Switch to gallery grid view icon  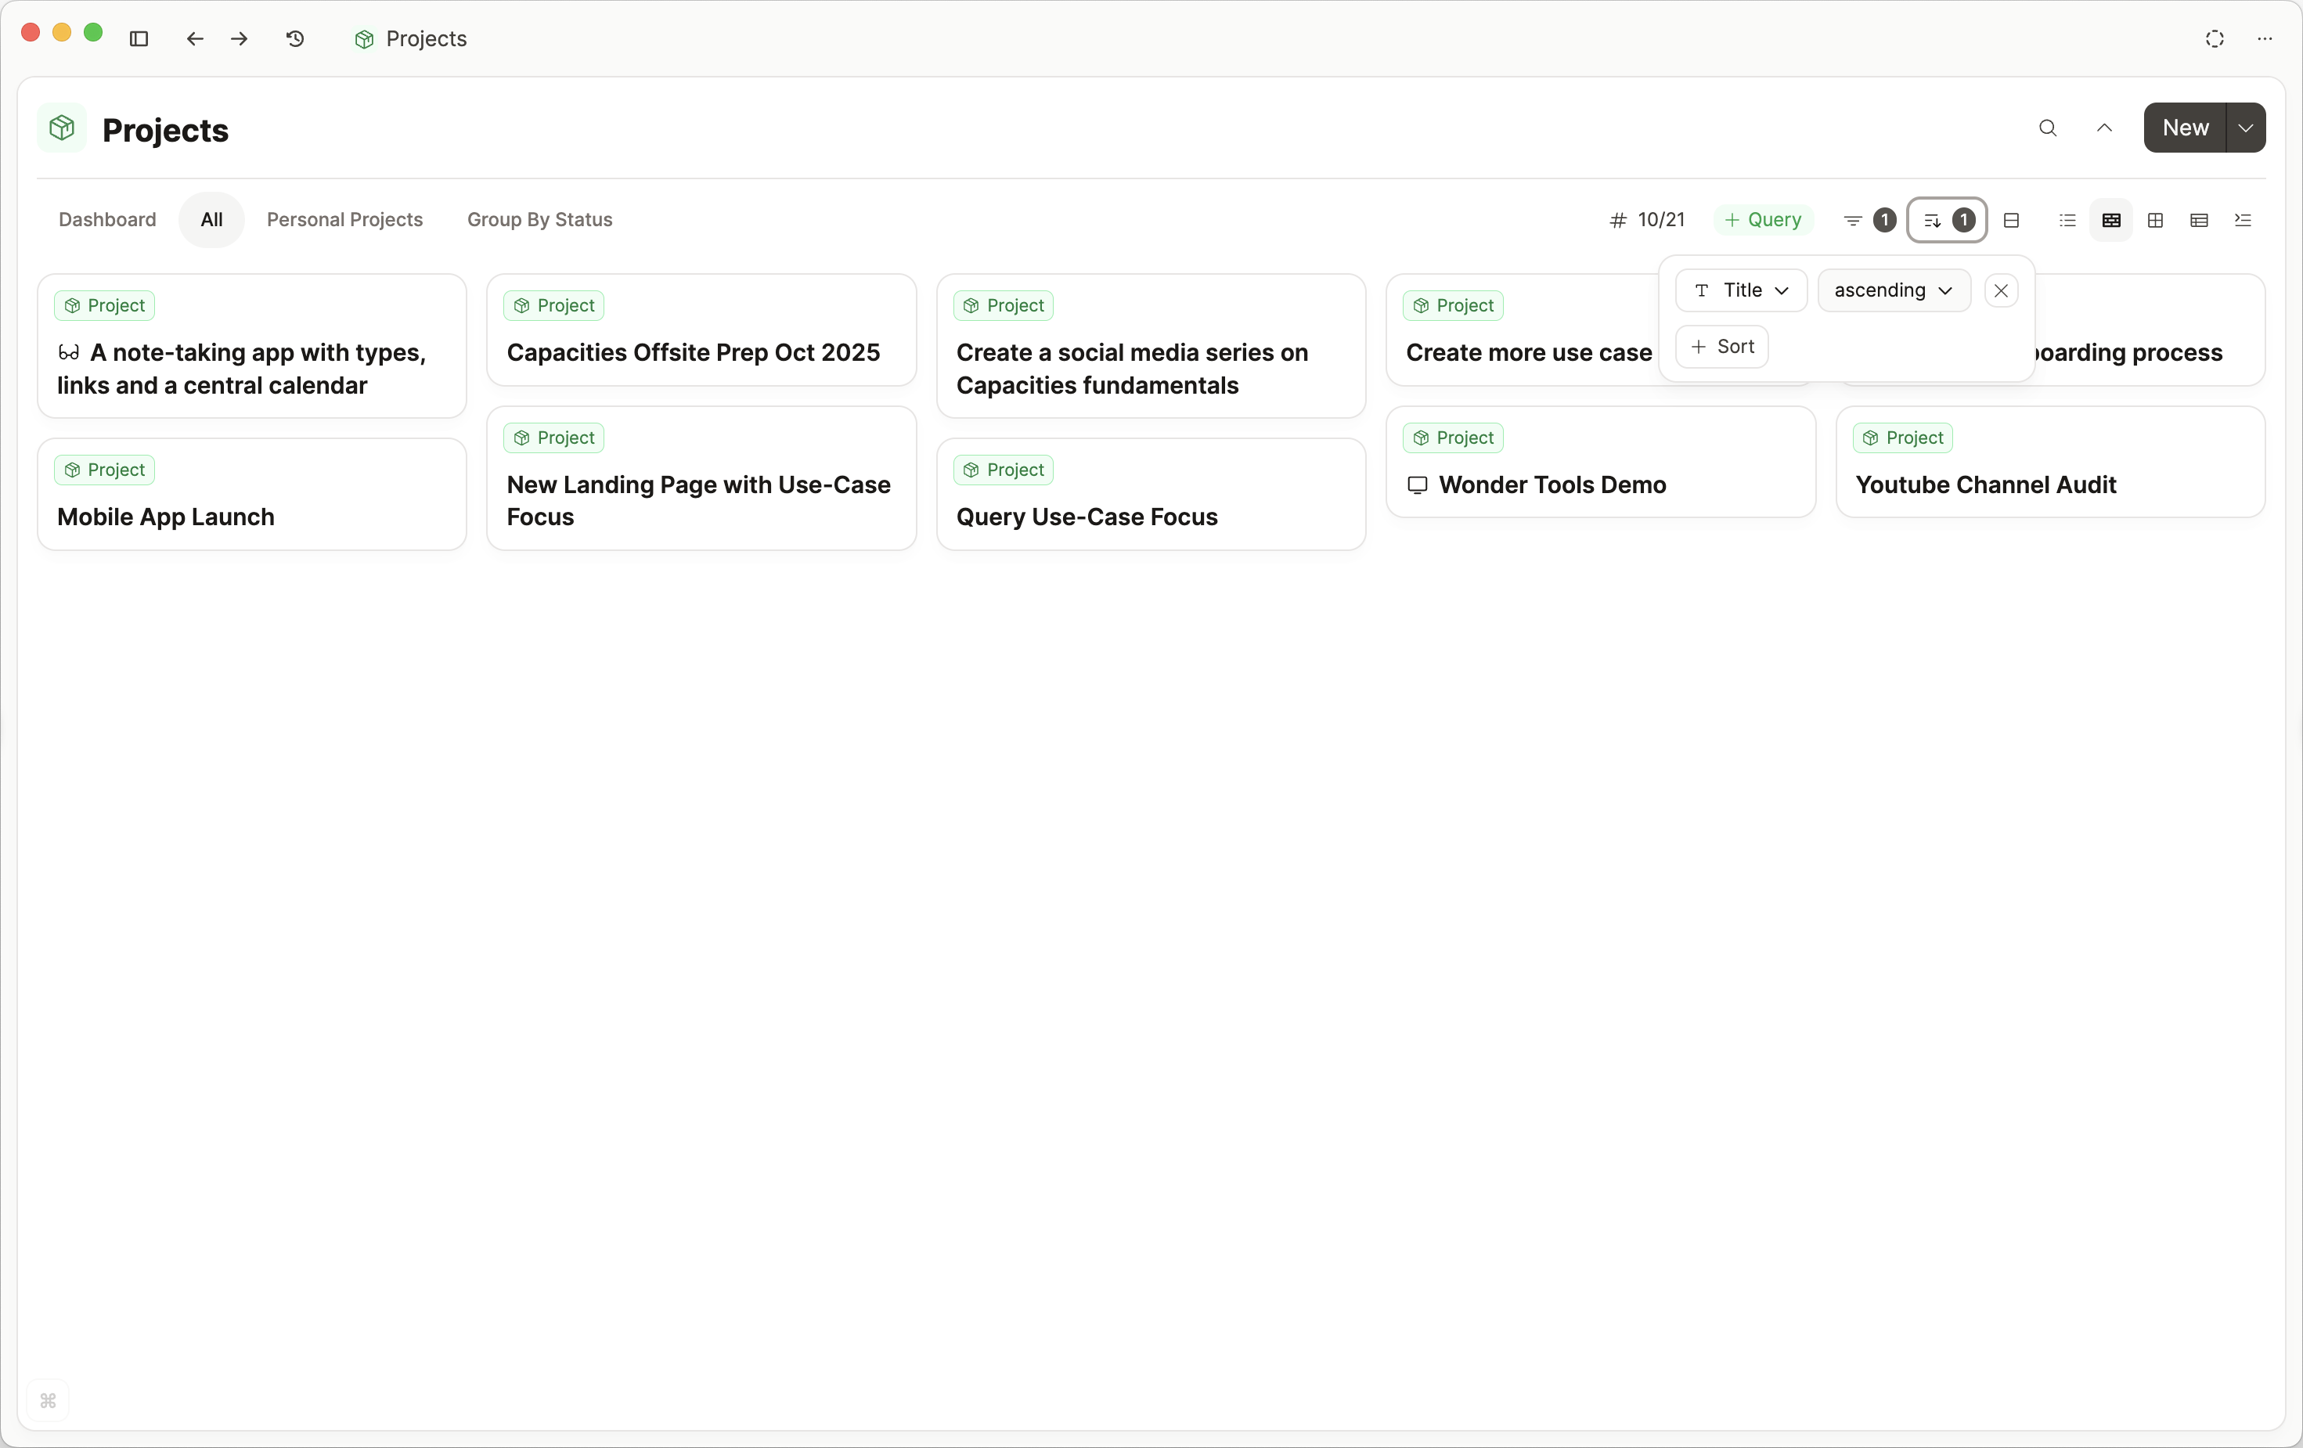coord(2155,220)
